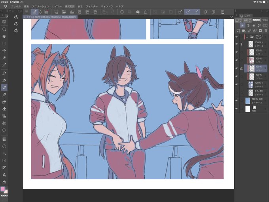Viewport: 269px width, 202px height.
Task: Collapse left palette dock with double-left arrows
Action: coord(2,11)
